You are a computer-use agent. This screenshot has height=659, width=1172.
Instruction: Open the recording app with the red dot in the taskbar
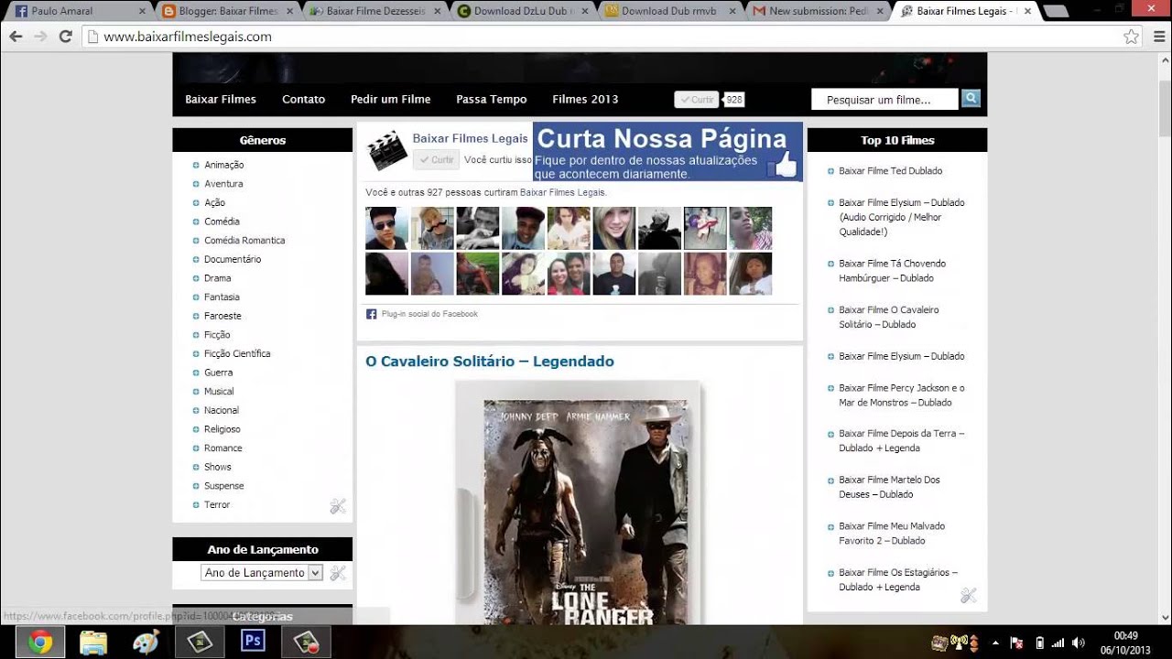pos(306,642)
